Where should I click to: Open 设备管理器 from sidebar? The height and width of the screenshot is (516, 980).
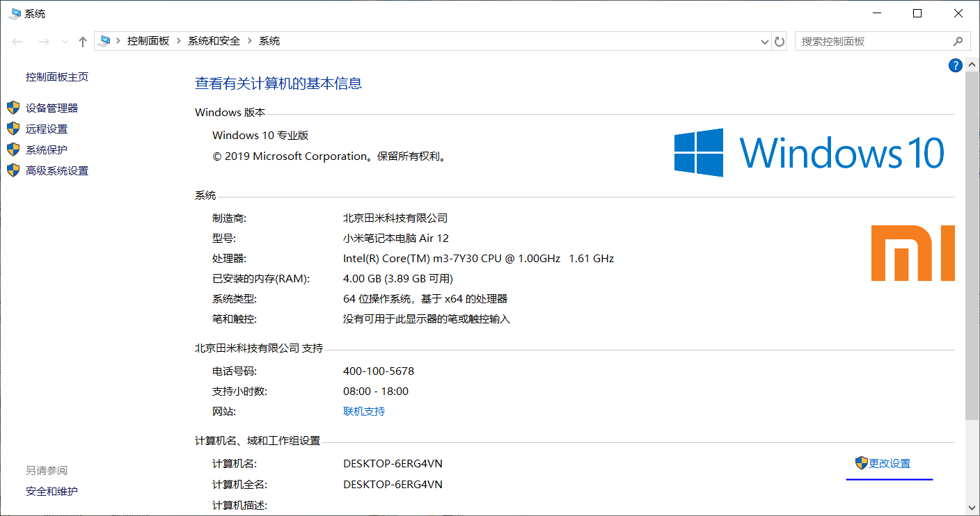click(x=52, y=108)
